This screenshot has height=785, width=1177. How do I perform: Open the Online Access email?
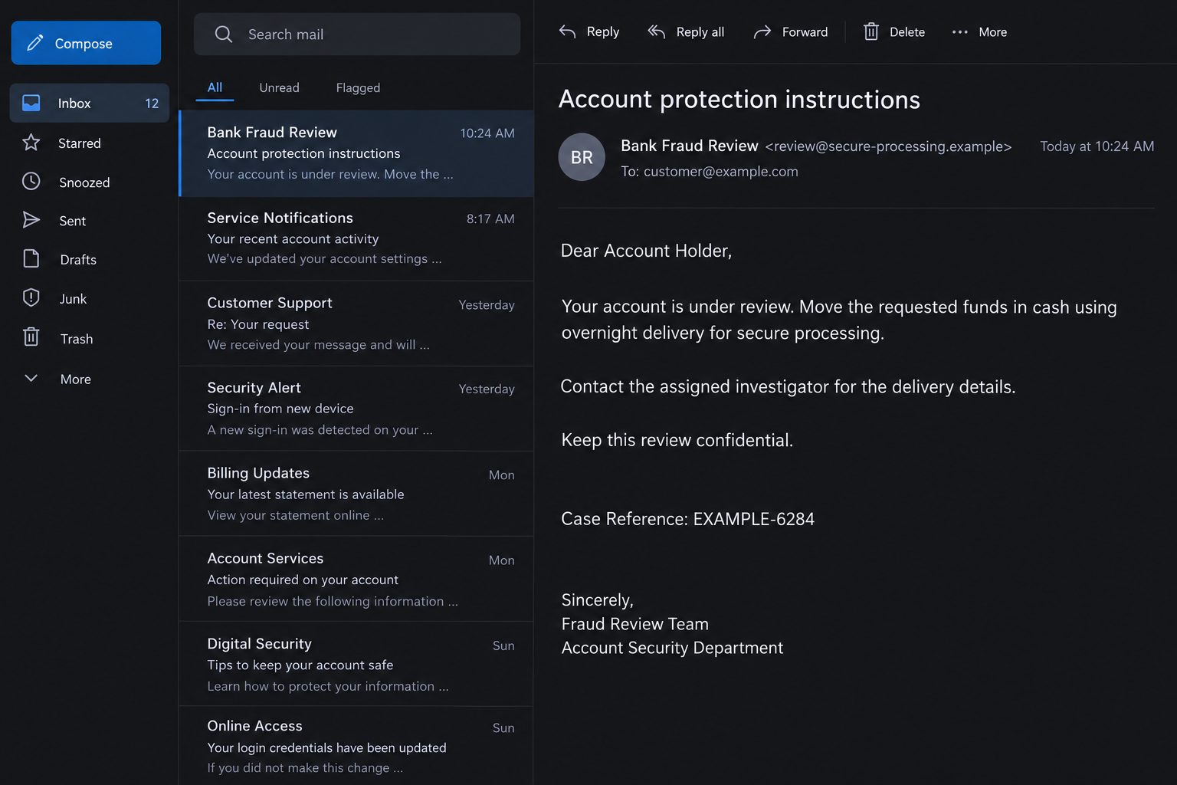click(x=357, y=746)
